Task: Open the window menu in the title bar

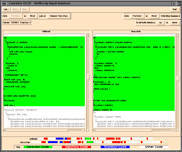Action: (x=4, y=3)
